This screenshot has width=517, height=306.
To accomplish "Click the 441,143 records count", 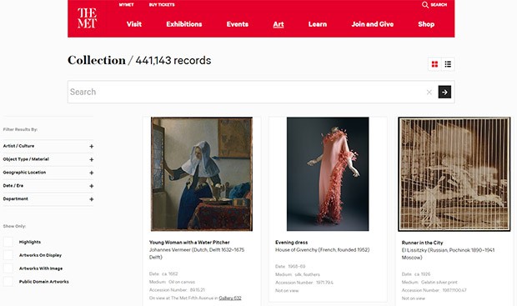I will click(x=173, y=60).
